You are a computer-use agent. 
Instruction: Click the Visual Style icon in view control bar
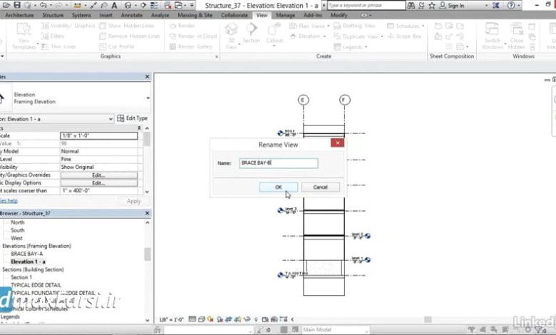(x=201, y=319)
